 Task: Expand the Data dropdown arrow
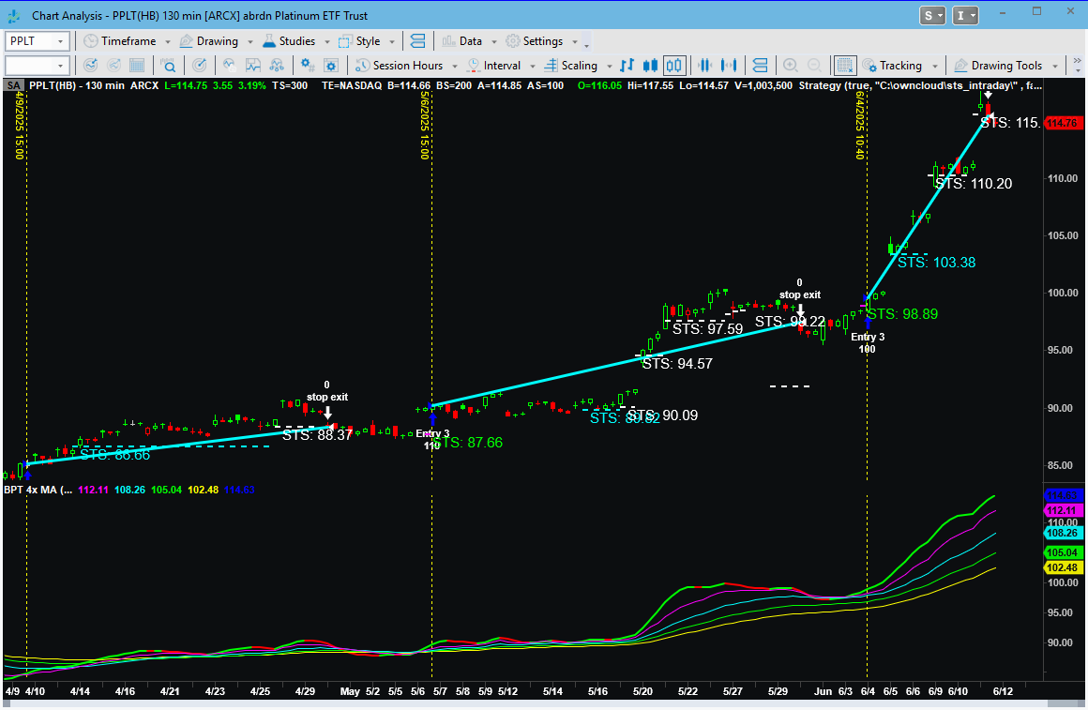[494, 41]
